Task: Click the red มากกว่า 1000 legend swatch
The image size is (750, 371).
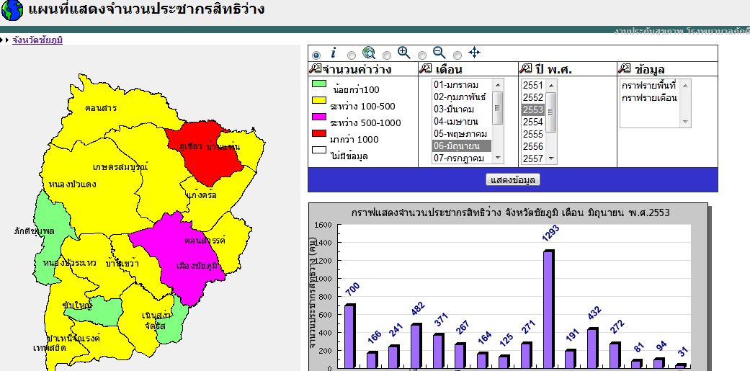Action: [319, 133]
